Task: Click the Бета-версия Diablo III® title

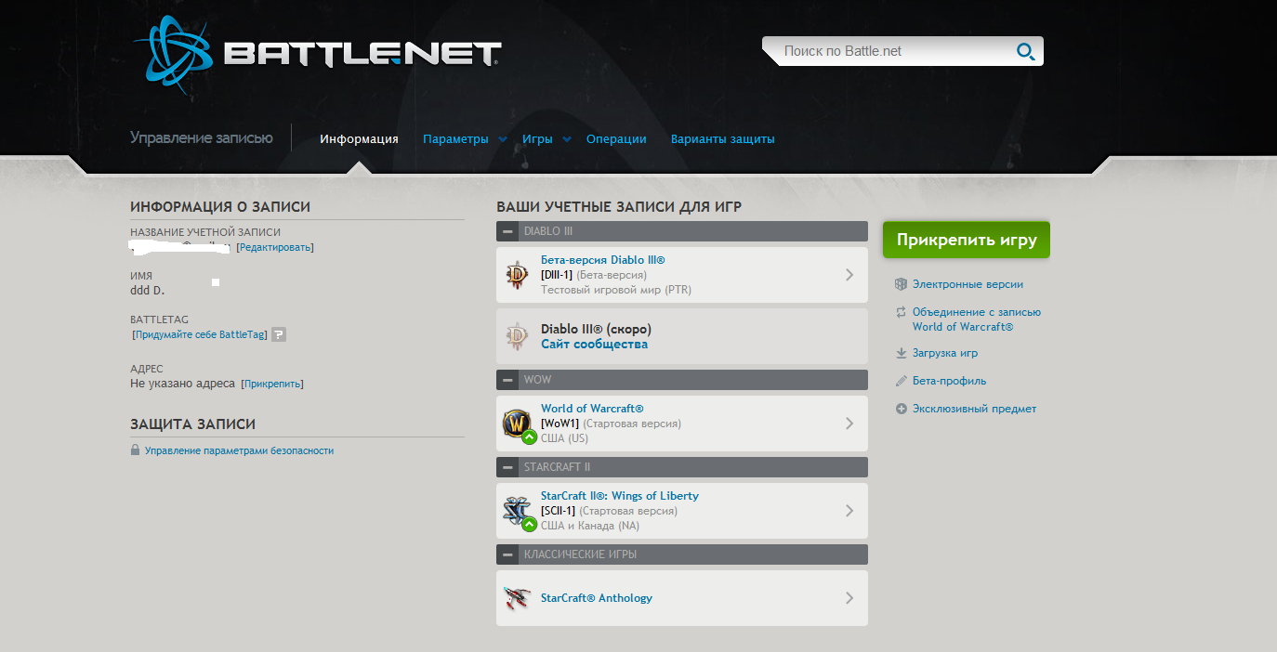Action: point(603,260)
